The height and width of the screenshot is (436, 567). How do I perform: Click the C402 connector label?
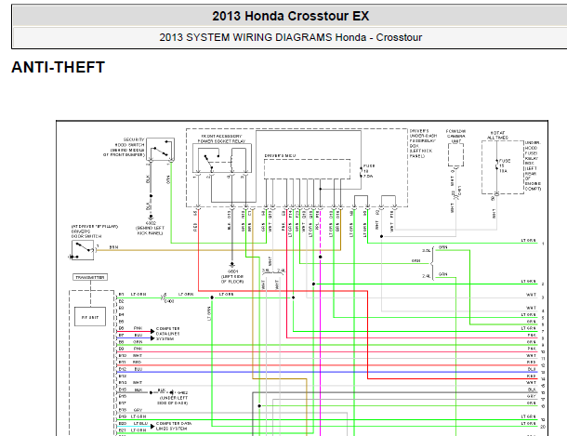(169, 301)
